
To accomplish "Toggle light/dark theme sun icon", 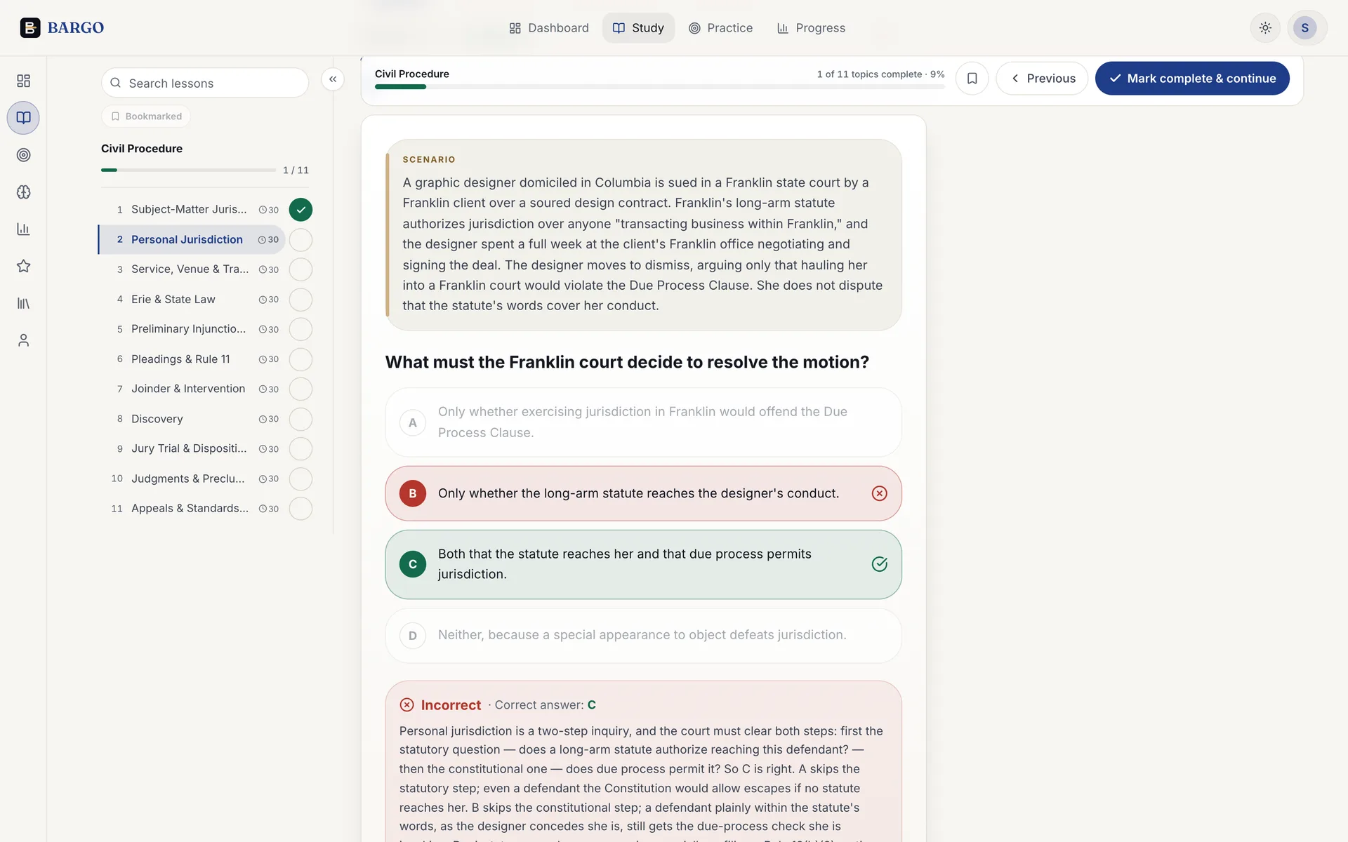I will pos(1265,28).
